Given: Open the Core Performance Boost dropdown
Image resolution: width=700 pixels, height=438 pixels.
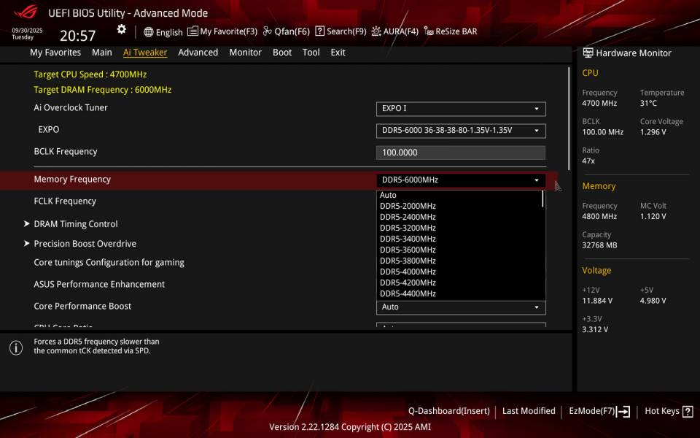Looking at the screenshot, I should [x=461, y=307].
